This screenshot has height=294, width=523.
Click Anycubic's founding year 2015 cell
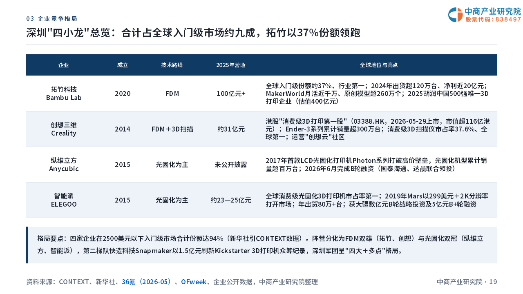point(123,165)
